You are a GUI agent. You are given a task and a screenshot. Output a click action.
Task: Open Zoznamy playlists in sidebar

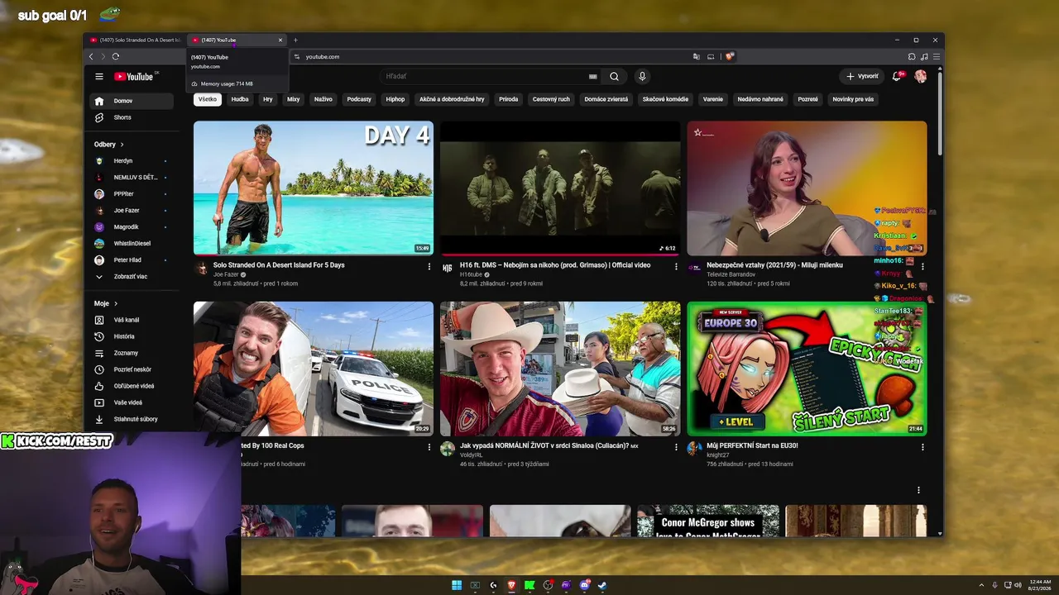(132, 353)
